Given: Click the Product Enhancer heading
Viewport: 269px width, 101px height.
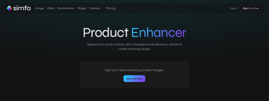Looking at the screenshot, I should pyautogui.click(x=134, y=32).
